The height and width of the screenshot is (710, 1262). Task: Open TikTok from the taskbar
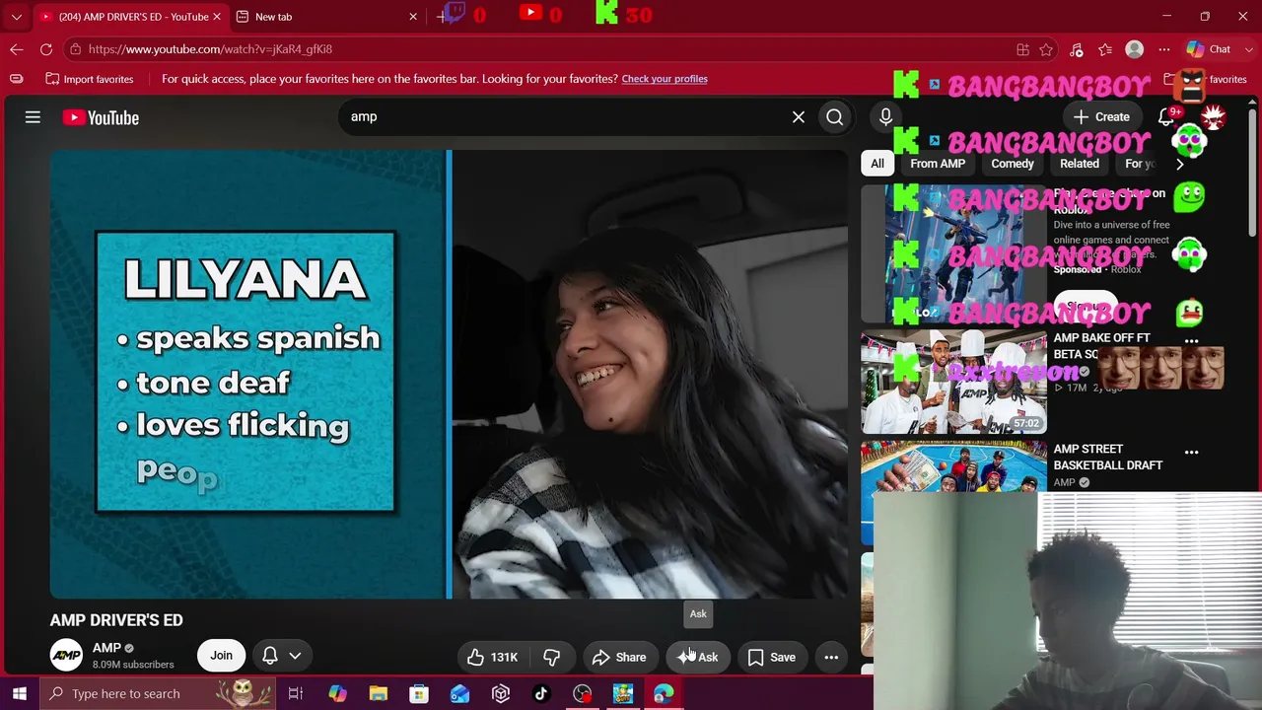tap(541, 693)
